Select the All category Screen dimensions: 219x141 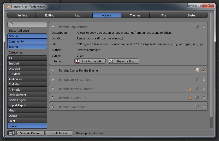(27, 58)
